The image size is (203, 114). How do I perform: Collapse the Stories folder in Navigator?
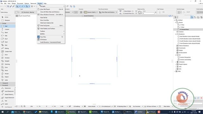[176, 22]
